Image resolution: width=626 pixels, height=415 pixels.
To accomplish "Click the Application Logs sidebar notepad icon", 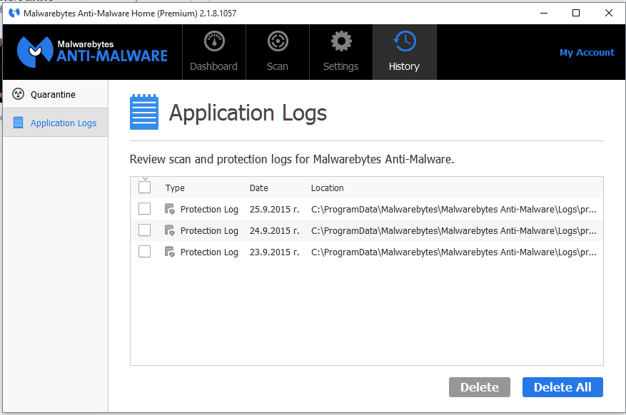I will (18, 123).
